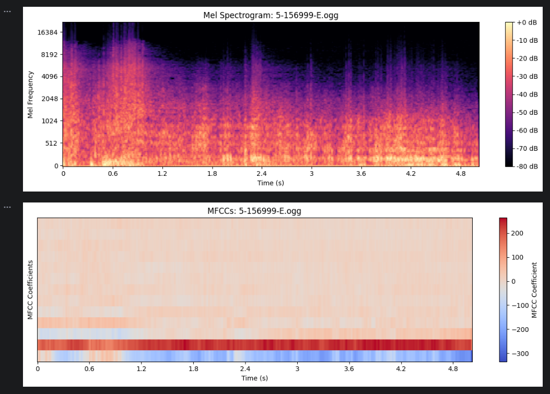Click the MFCCs heatmap plot image

[255, 290]
